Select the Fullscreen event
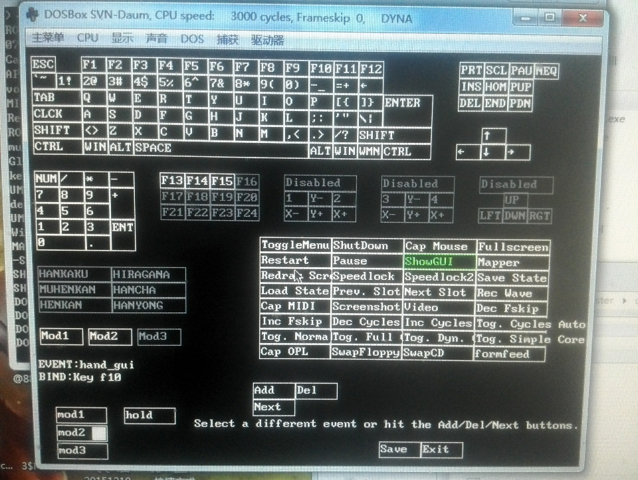The width and height of the screenshot is (638, 480). coord(513,247)
